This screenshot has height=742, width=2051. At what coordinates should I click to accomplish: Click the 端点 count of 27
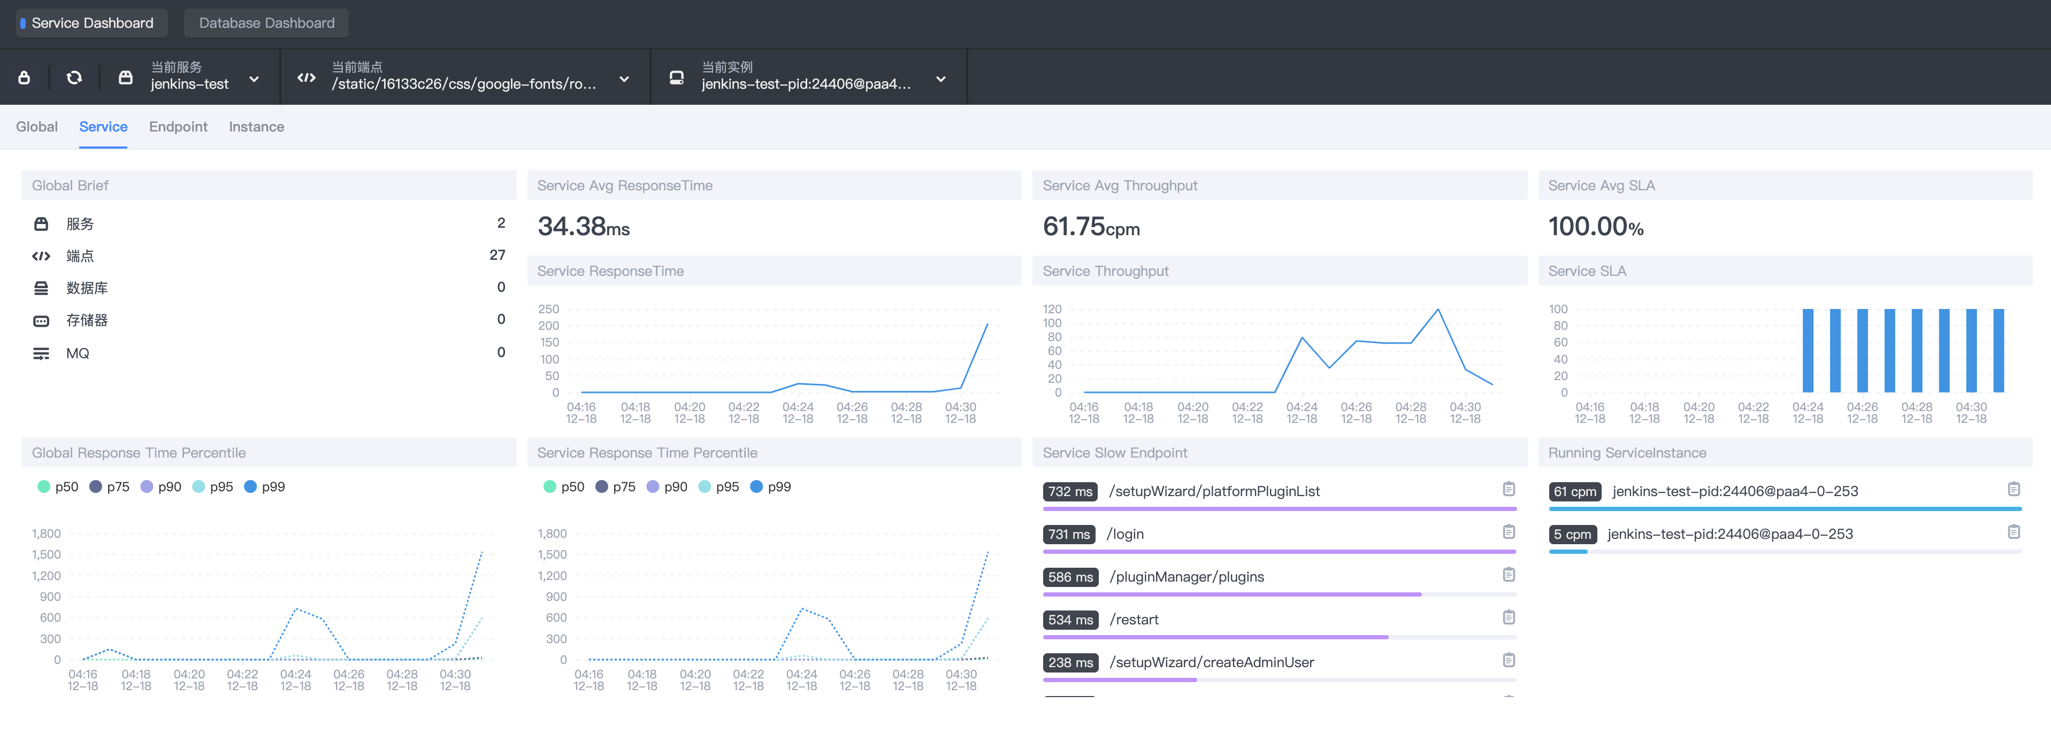coord(497,256)
